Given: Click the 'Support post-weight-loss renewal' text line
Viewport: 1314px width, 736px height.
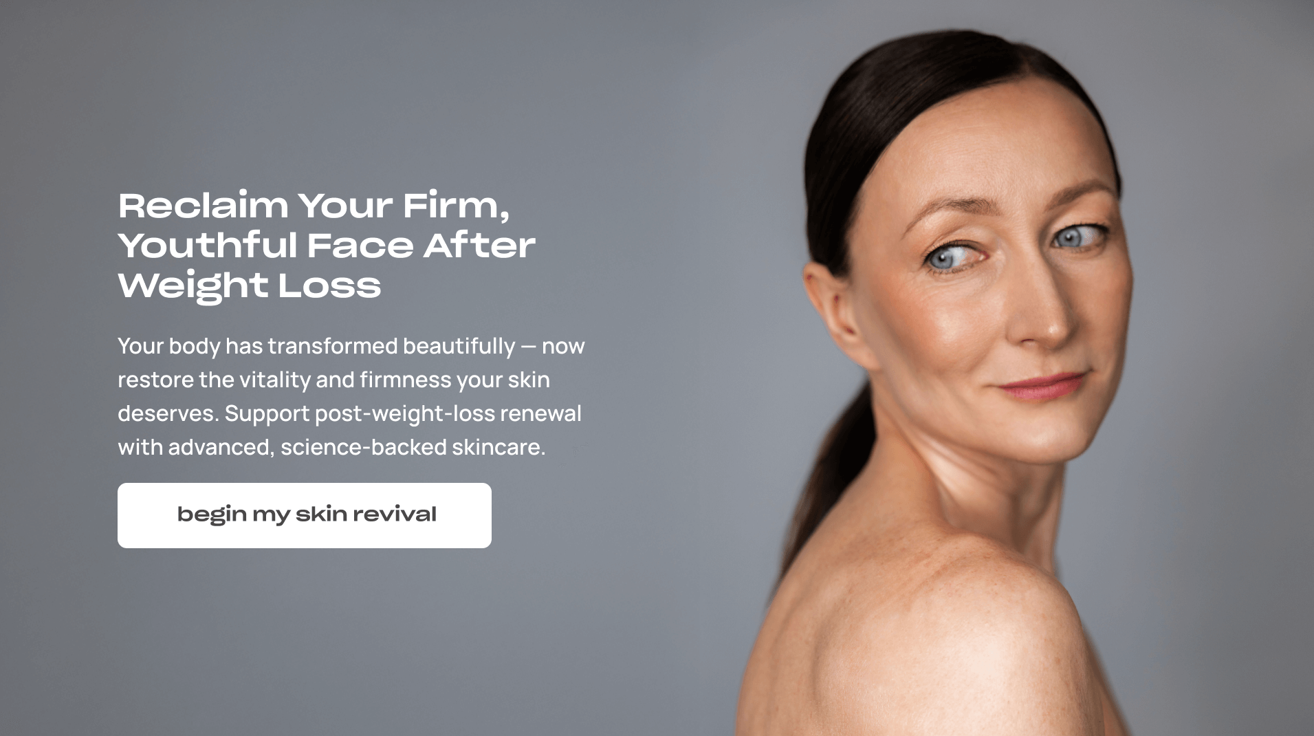Looking at the screenshot, I should pos(403,413).
